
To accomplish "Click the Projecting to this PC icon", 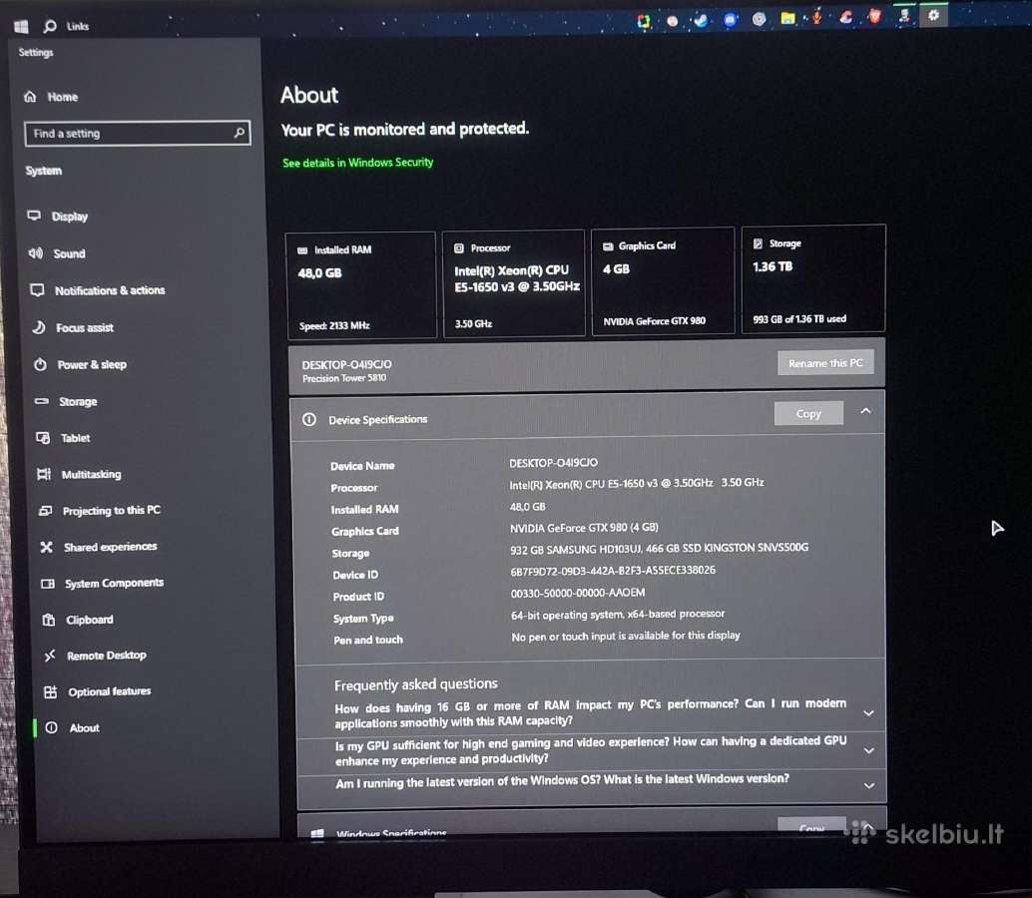I will [46, 511].
